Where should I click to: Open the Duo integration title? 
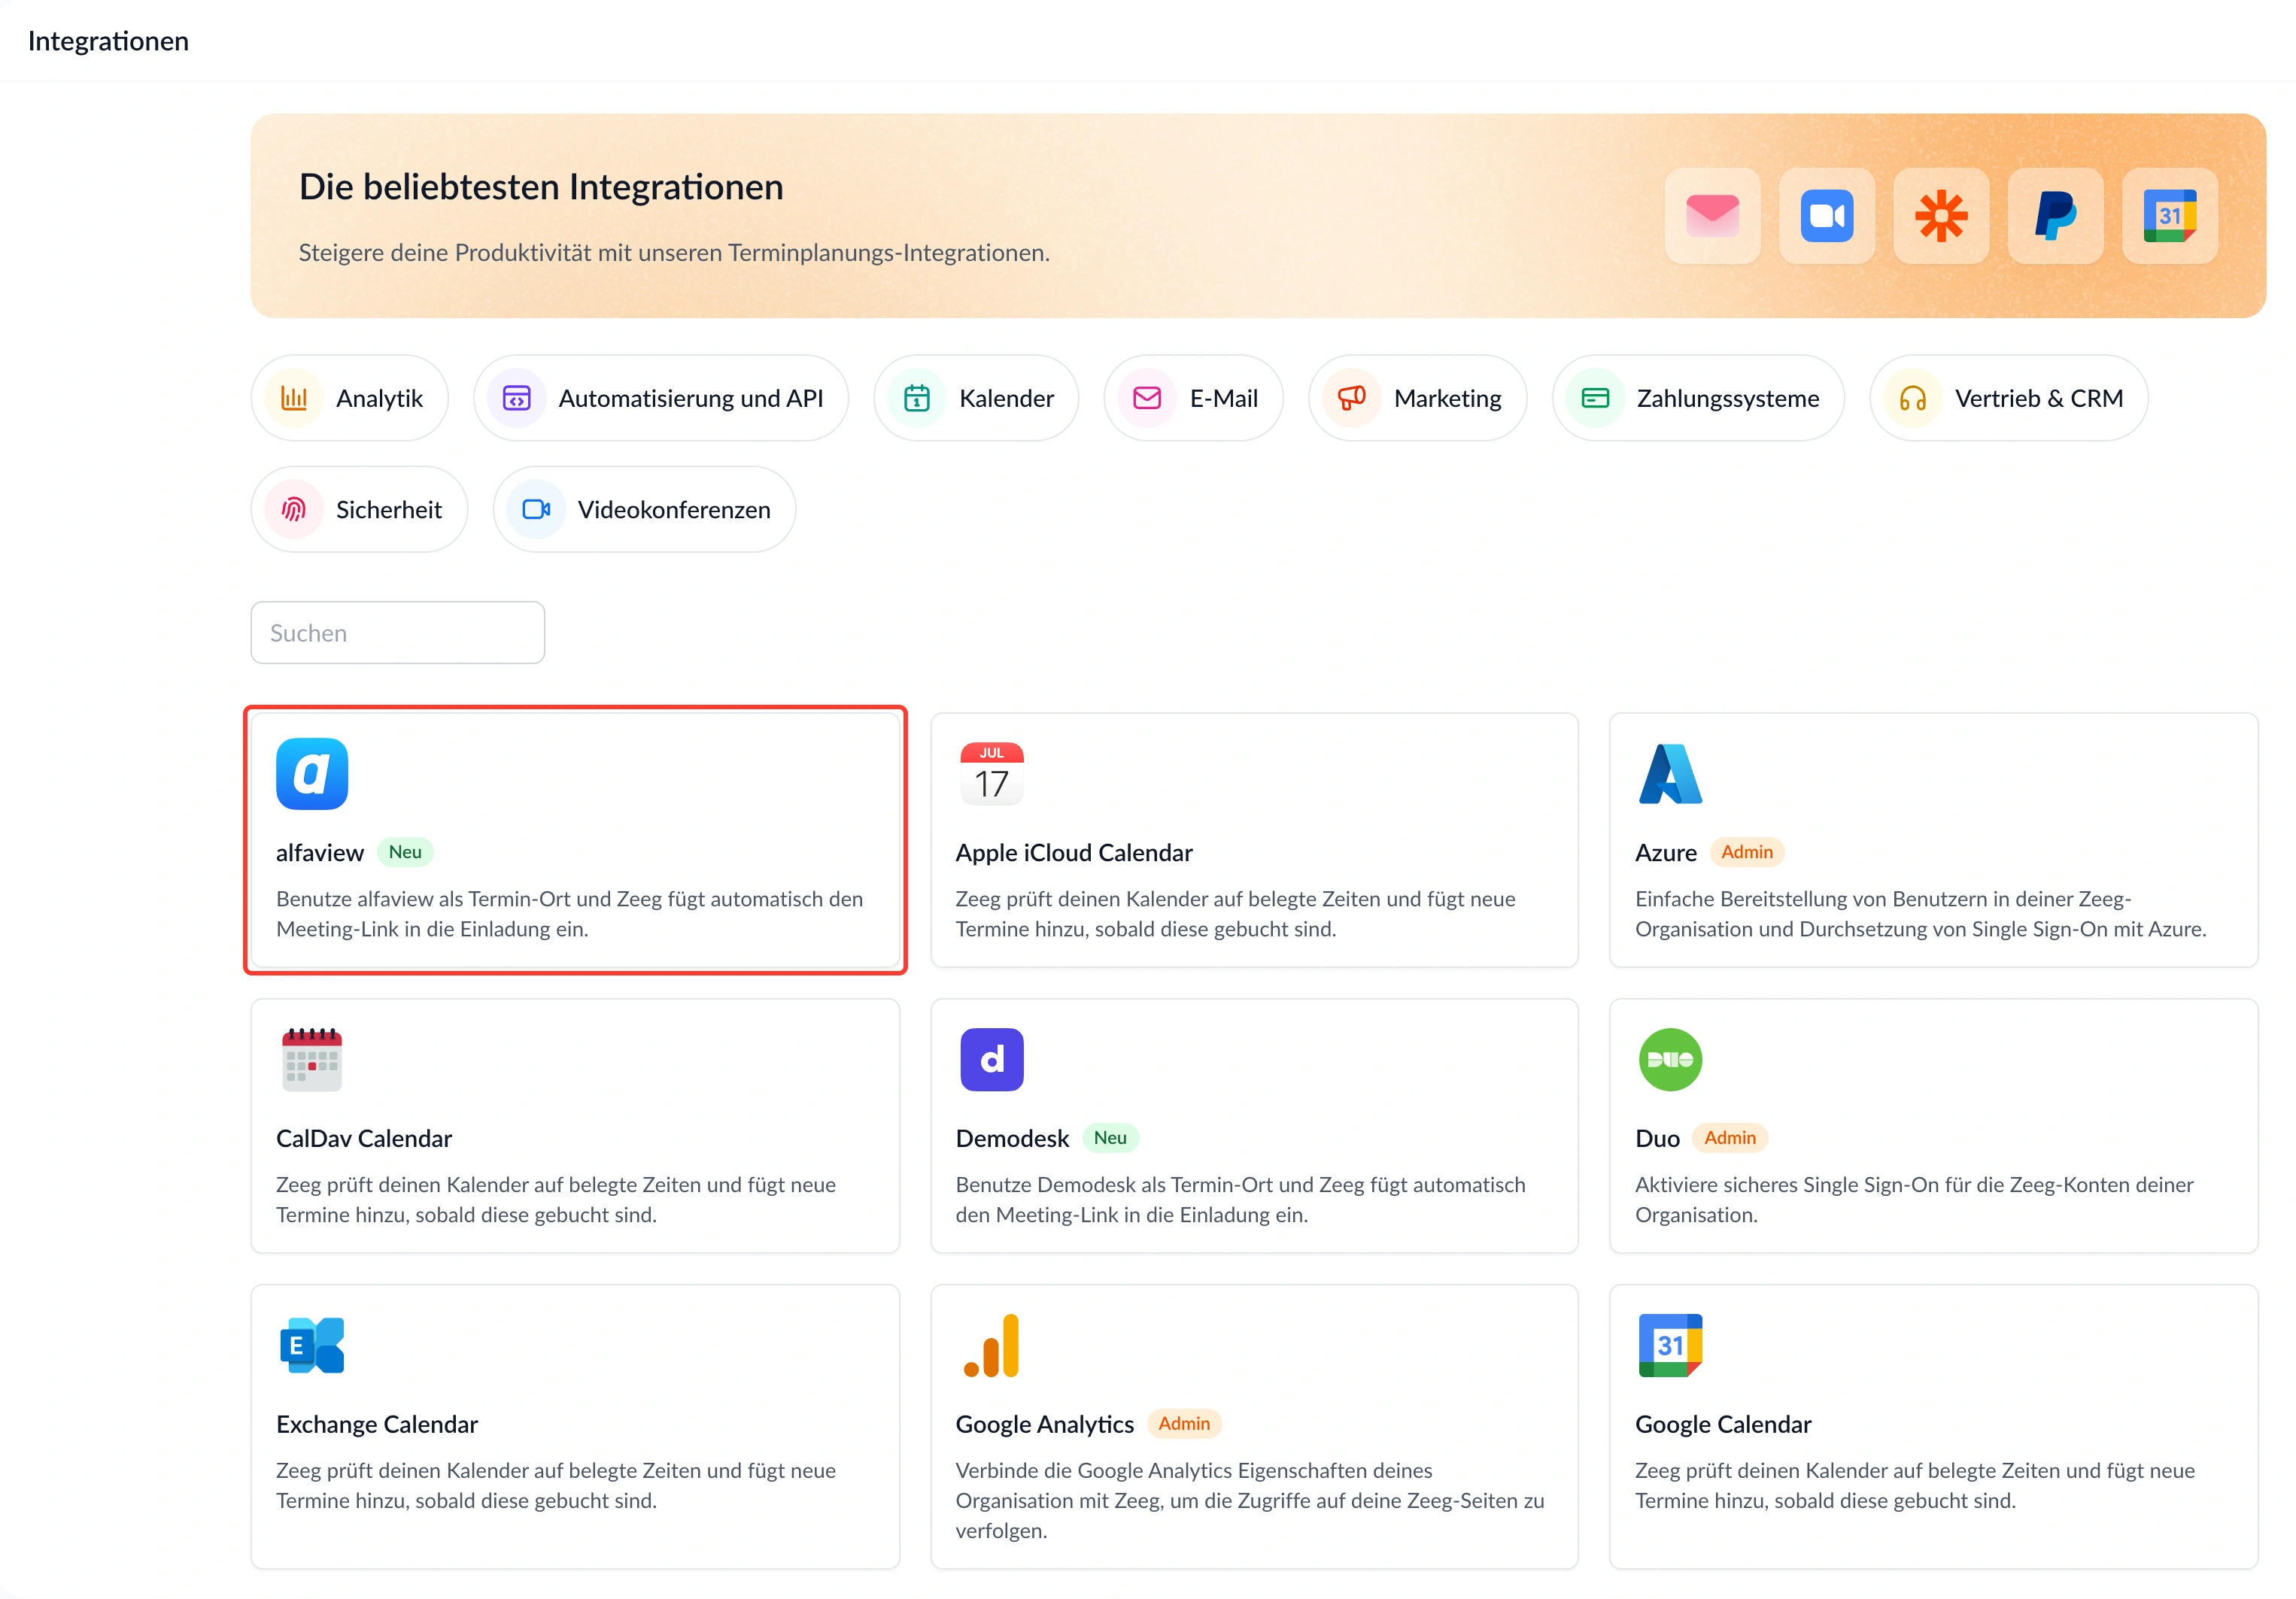[x=1657, y=1138]
